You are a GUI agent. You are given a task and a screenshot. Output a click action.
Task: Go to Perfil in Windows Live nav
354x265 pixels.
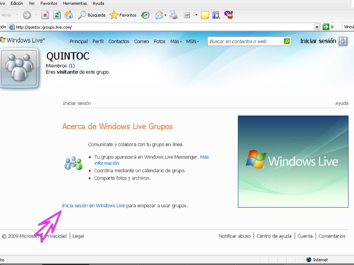(x=98, y=41)
